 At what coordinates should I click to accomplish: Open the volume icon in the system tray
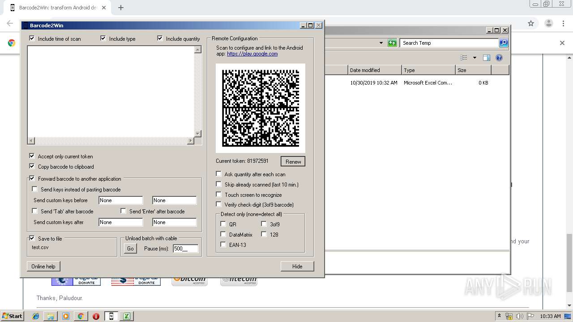click(519, 316)
